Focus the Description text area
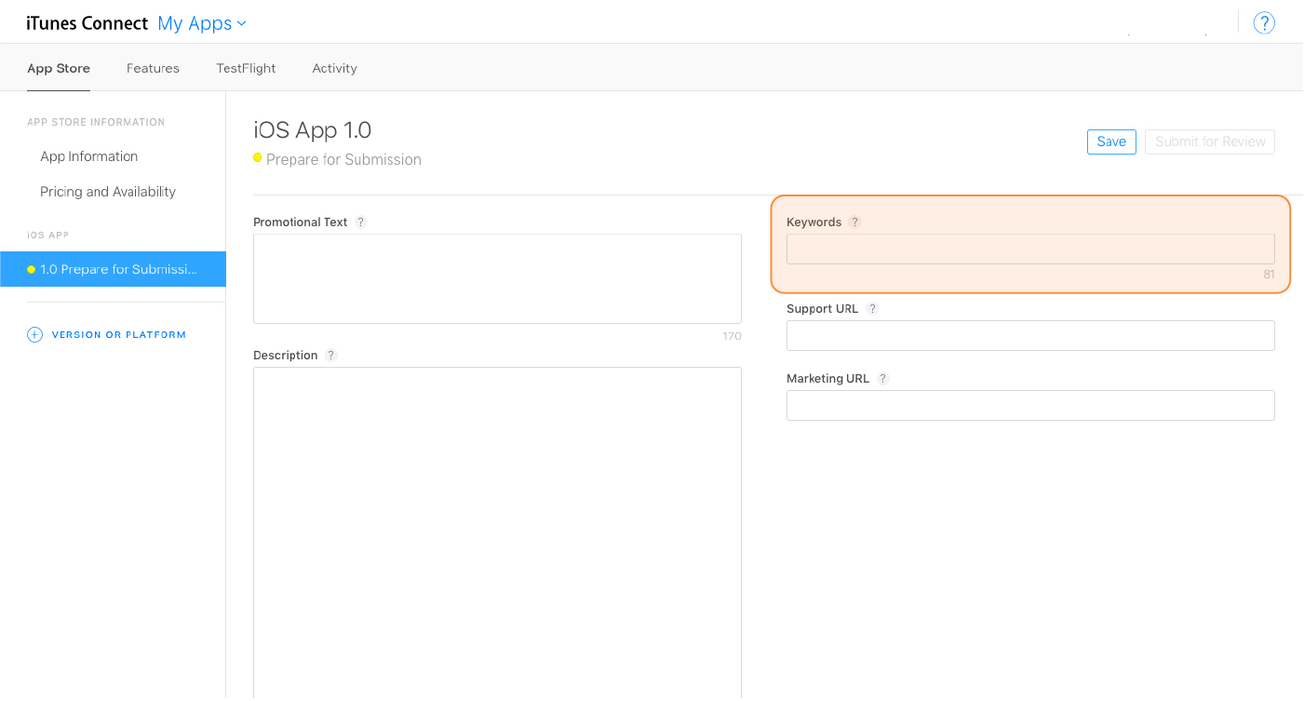 pos(497,533)
